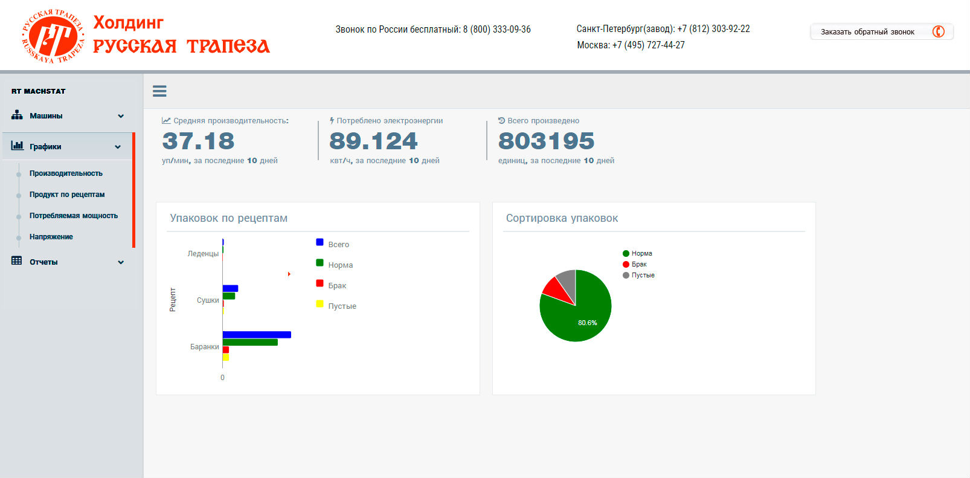Click the Графики bar chart icon
Screen dimensions: 970x478
click(17, 146)
